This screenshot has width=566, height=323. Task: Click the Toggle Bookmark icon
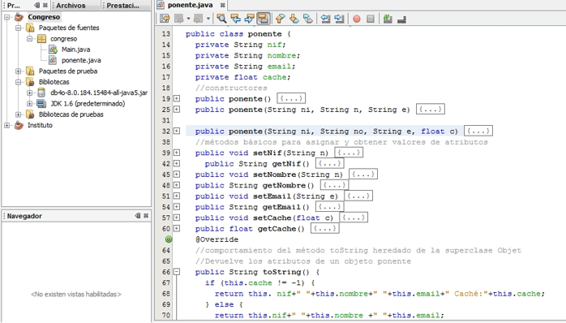coord(308,19)
